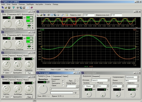Open the Задержка percent units dropdown
The width and height of the screenshot is (142, 102).
click(x=138, y=86)
